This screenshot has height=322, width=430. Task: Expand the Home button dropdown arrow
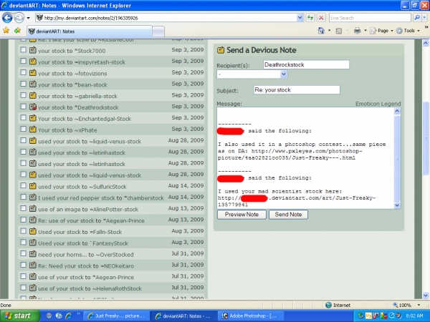(329, 31)
